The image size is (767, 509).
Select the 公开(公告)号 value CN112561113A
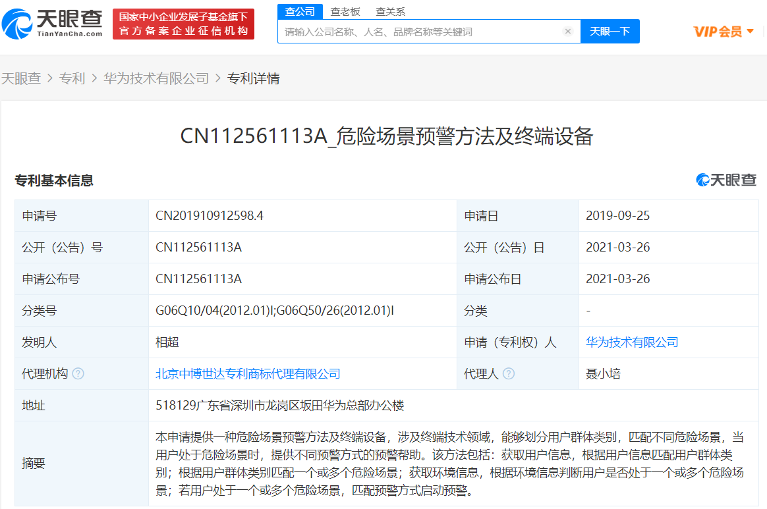pyautogui.click(x=198, y=248)
